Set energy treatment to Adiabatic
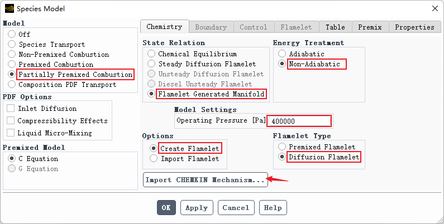The width and height of the screenshot is (444, 224). pyautogui.click(x=282, y=54)
